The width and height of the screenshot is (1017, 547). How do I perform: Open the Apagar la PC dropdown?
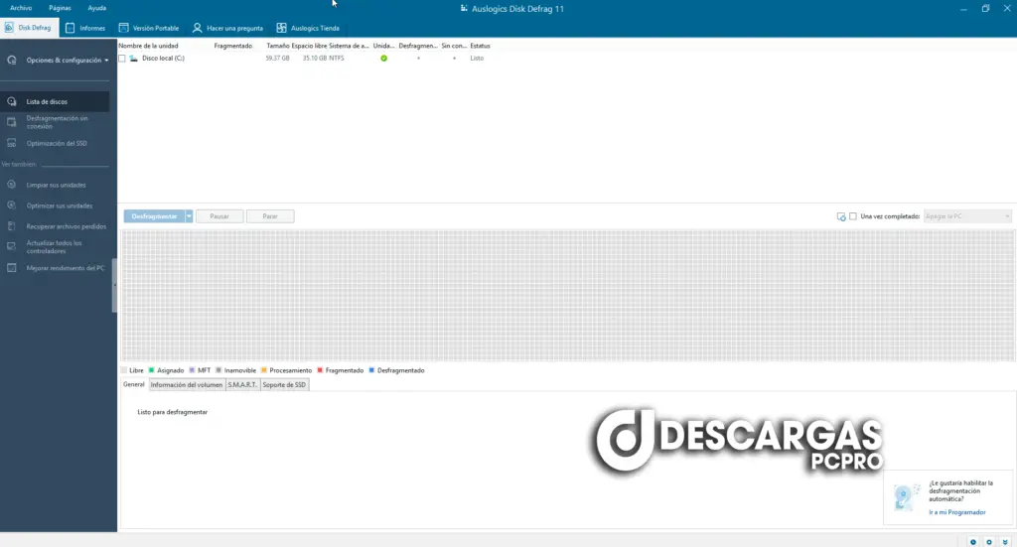click(x=967, y=216)
